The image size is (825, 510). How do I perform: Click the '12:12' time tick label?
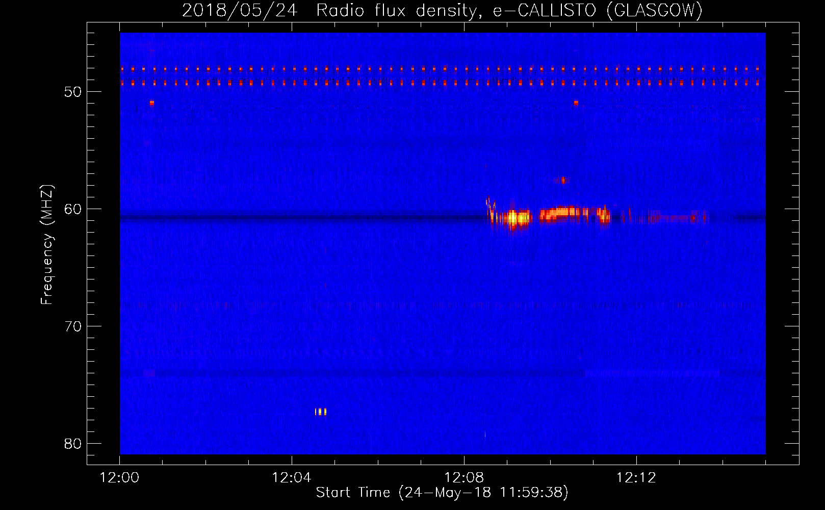click(636, 478)
